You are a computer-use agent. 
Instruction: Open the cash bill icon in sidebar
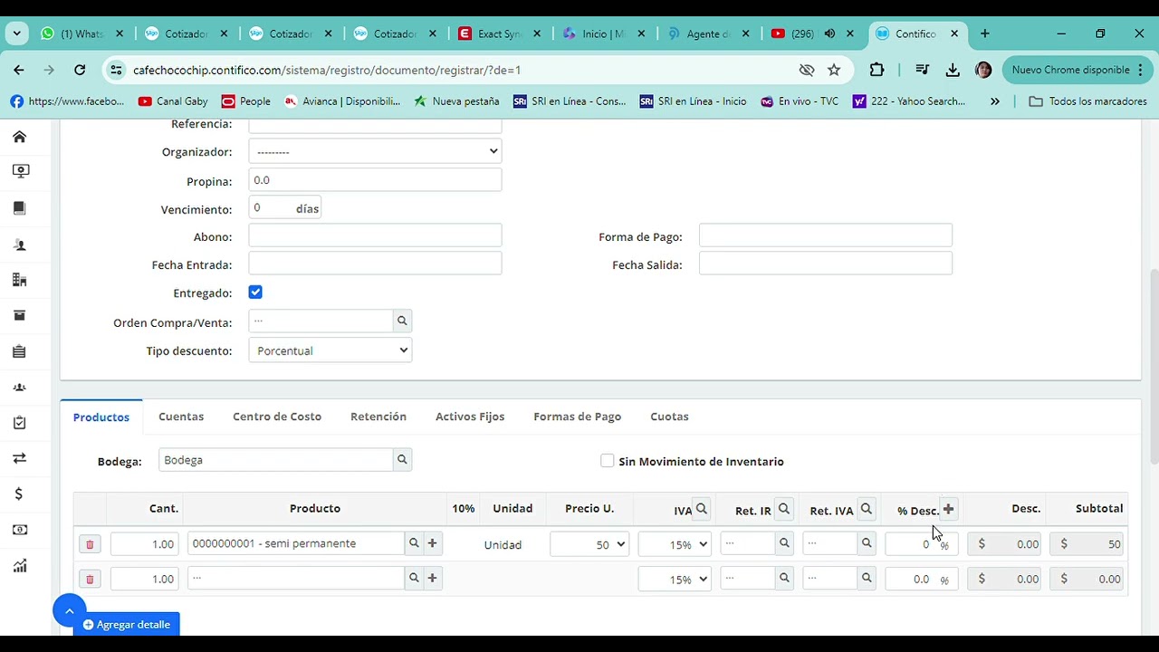[x=19, y=530]
